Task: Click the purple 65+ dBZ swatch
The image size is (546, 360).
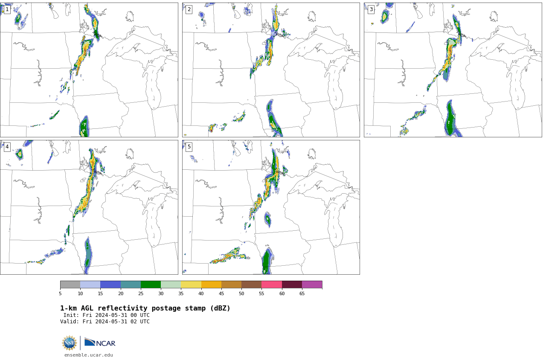Action: (x=312, y=285)
